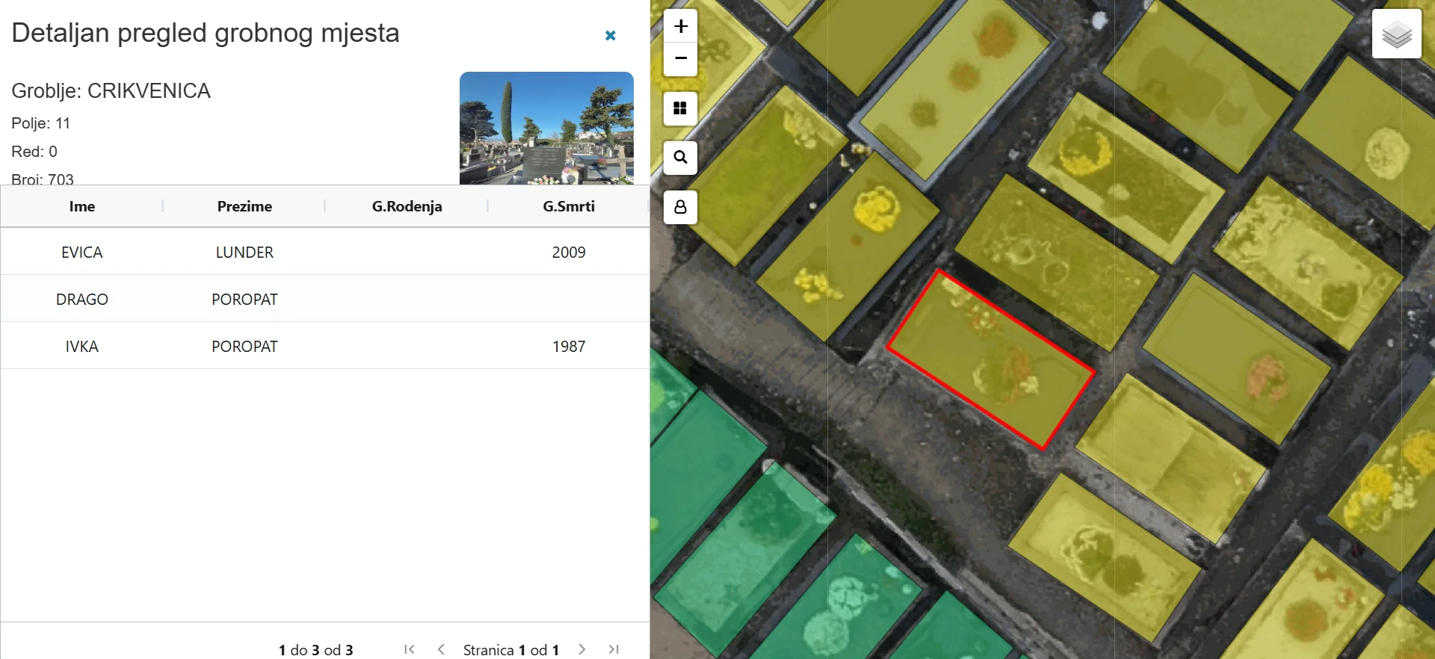Go to the next table page
1435x659 pixels.
click(x=582, y=649)
